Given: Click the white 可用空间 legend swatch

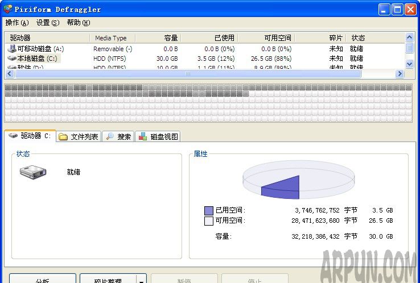Looking at the screenshot, I should tap(209, 220).
